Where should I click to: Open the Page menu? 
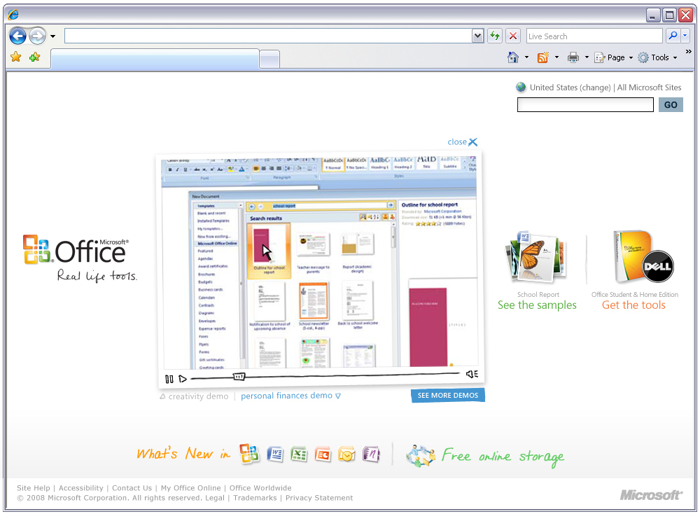tap(613, 57)
